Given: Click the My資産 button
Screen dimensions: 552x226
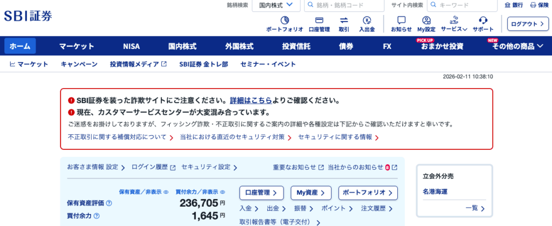Looking at the screenshot, I should (310, 193).
